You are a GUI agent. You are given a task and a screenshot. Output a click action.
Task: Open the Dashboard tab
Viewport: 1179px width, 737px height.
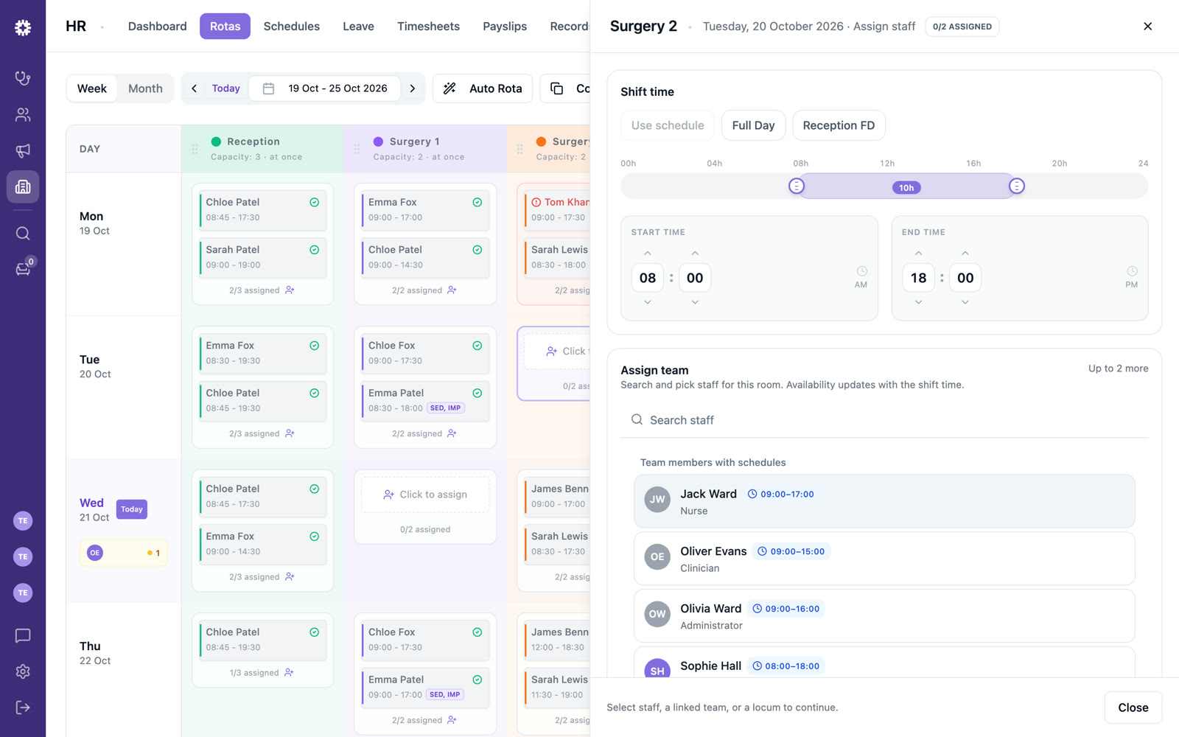pos(158,27)
